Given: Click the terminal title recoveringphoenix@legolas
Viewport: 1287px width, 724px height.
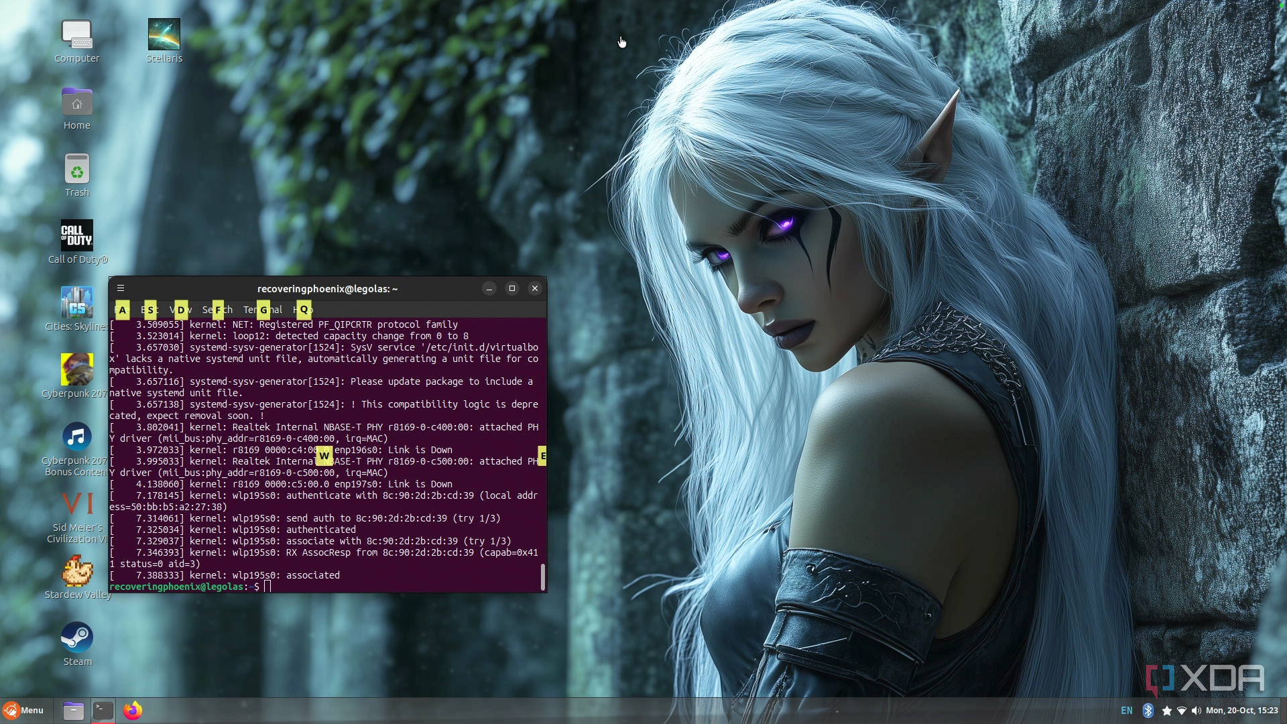Looking at the screenshot, I should (327, 289).
